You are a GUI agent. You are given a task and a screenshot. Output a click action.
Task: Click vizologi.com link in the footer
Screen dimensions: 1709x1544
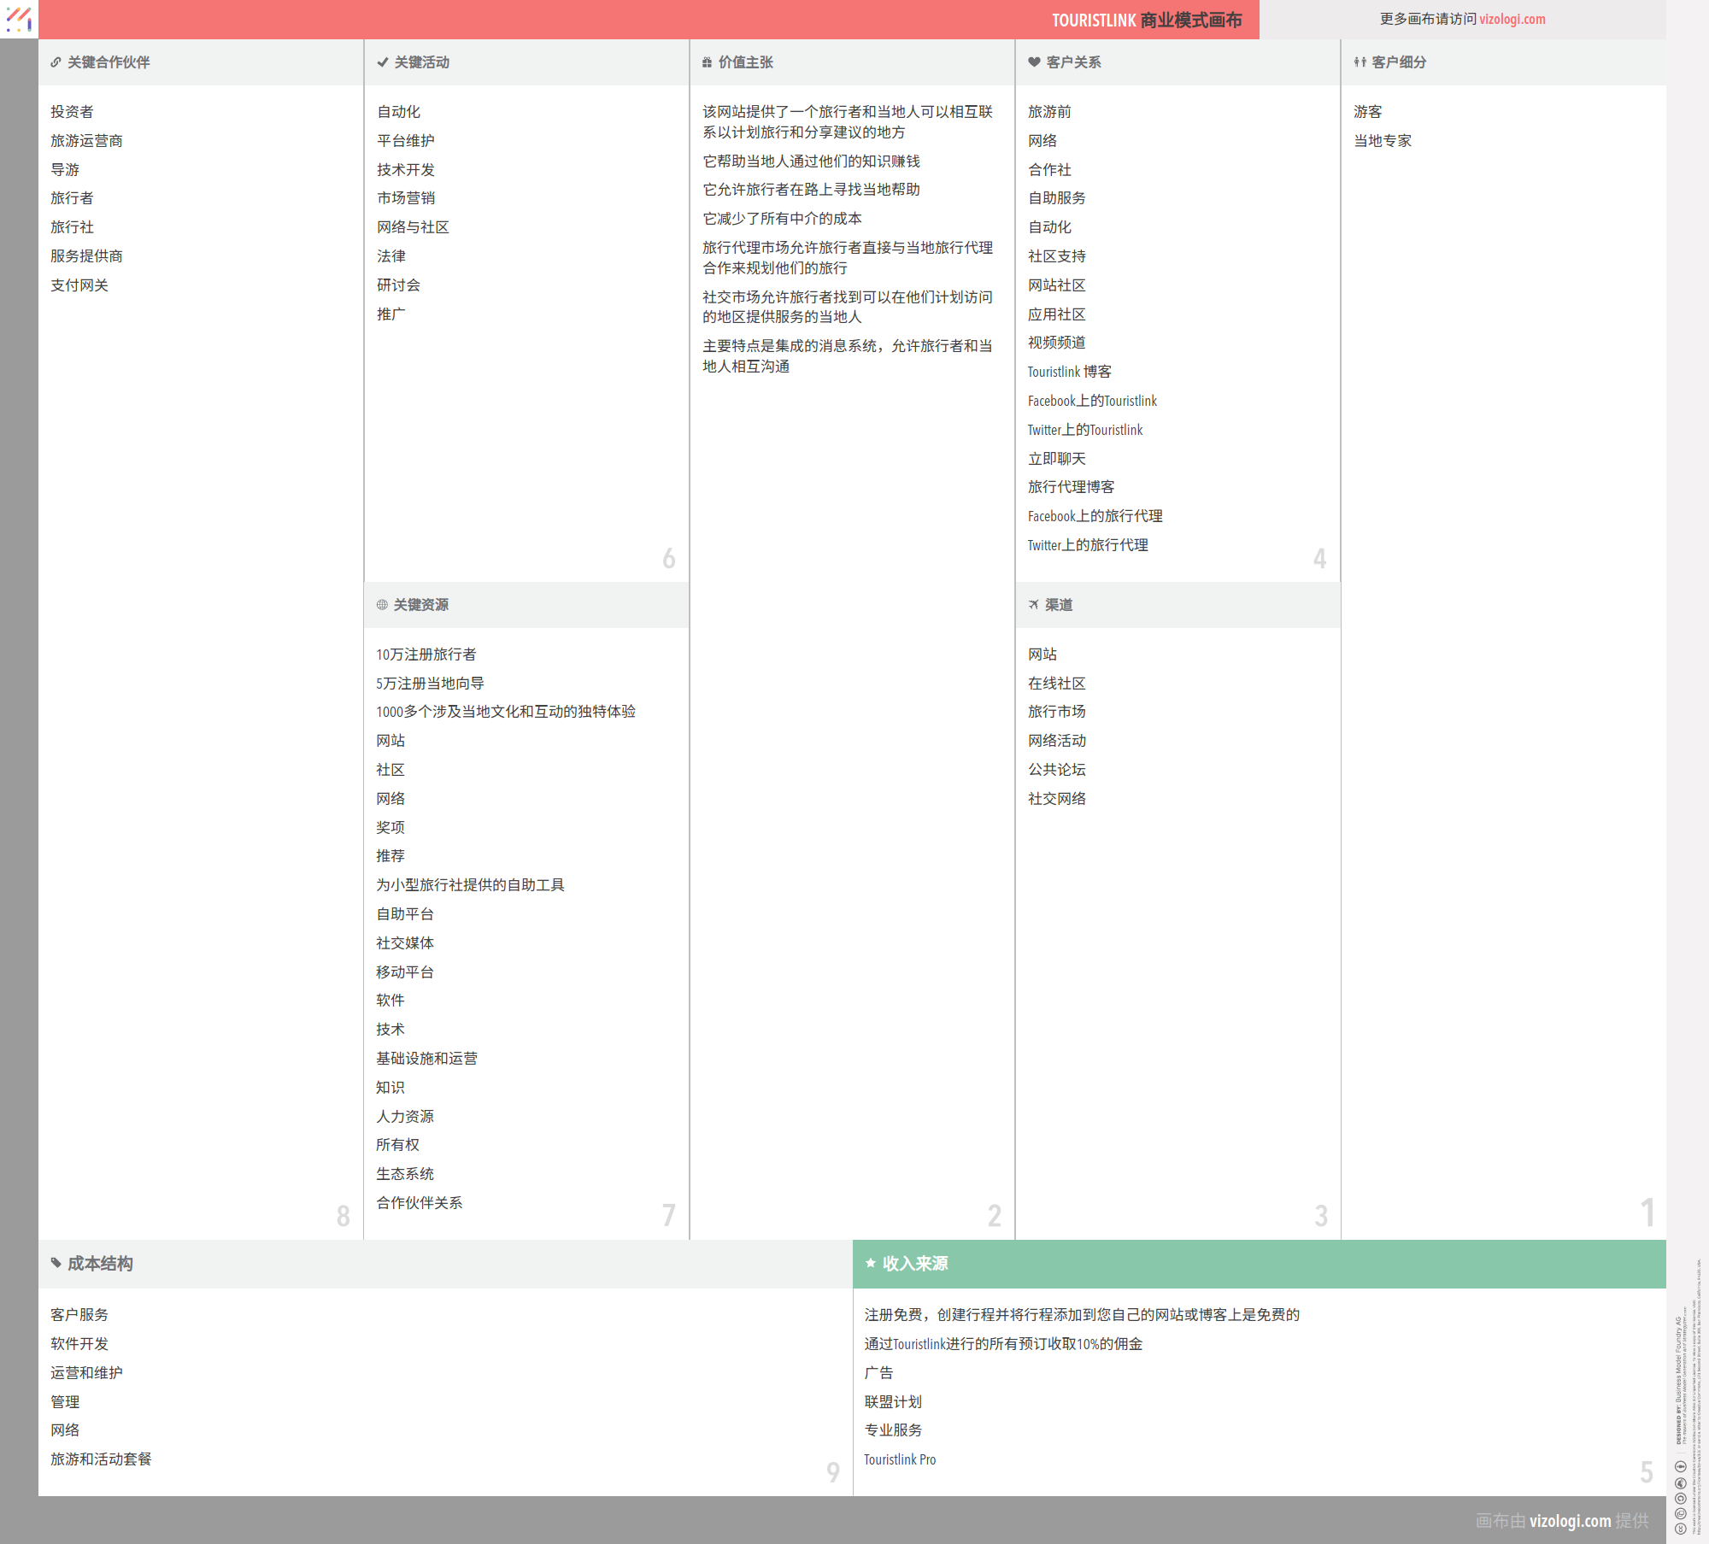[1570, 1521]
